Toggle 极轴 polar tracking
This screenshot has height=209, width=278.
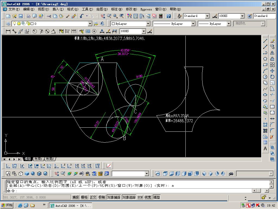pyautogui.click(x=102, y=197)
